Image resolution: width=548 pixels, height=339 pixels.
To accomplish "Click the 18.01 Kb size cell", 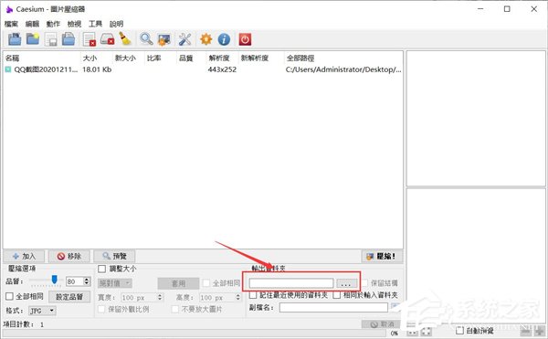I will 97,69.
